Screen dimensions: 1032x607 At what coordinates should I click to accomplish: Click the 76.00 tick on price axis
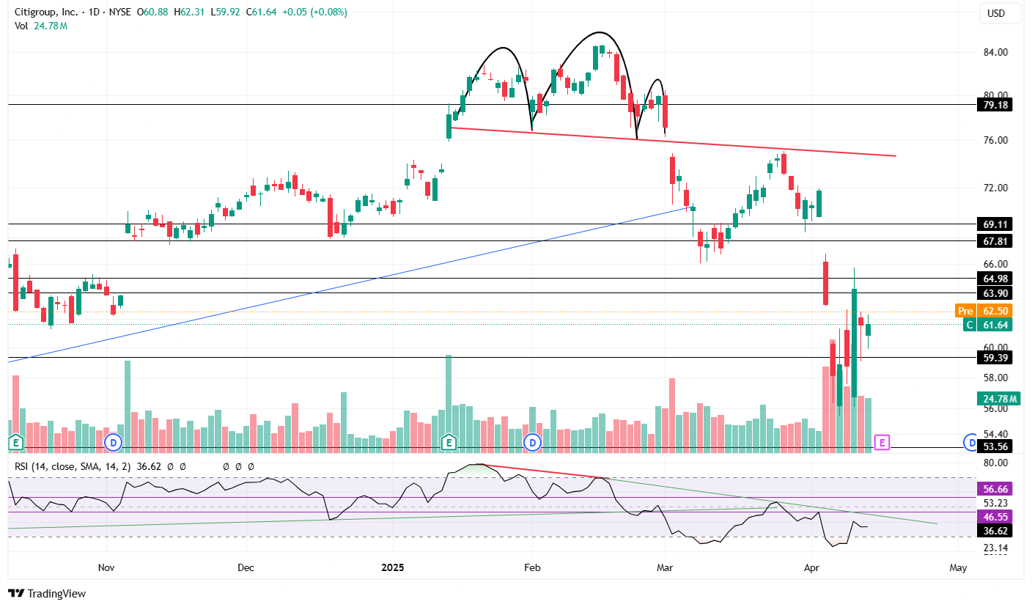[996, 140]
